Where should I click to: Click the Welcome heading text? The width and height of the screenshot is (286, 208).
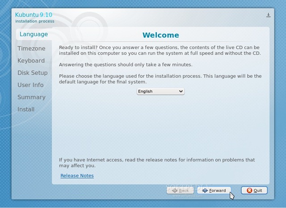tap(161, 35)
